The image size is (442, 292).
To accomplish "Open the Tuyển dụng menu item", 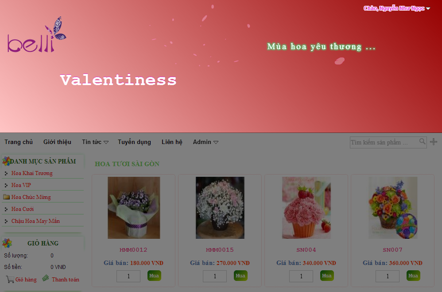I will pyautogui.click(x=134, y=142).
